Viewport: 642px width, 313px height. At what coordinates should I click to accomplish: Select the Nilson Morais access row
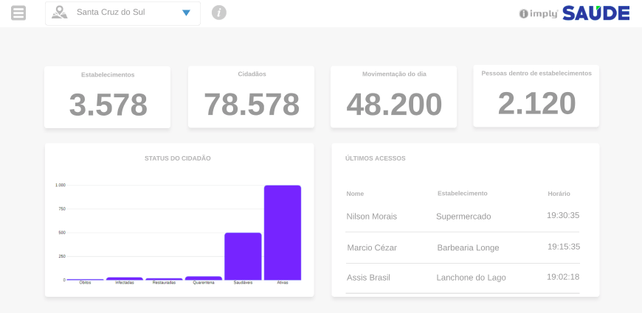463,217
